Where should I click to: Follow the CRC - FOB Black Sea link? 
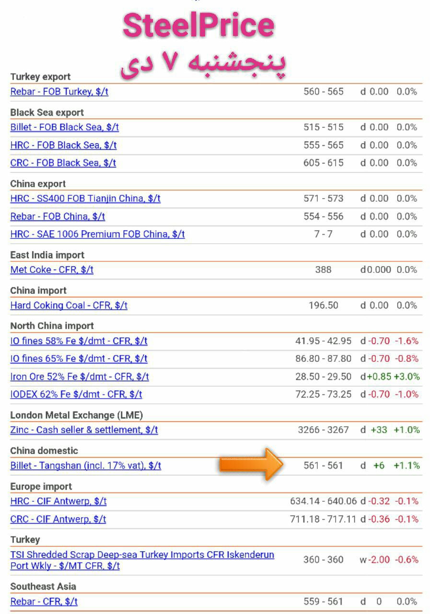[63, 163]
